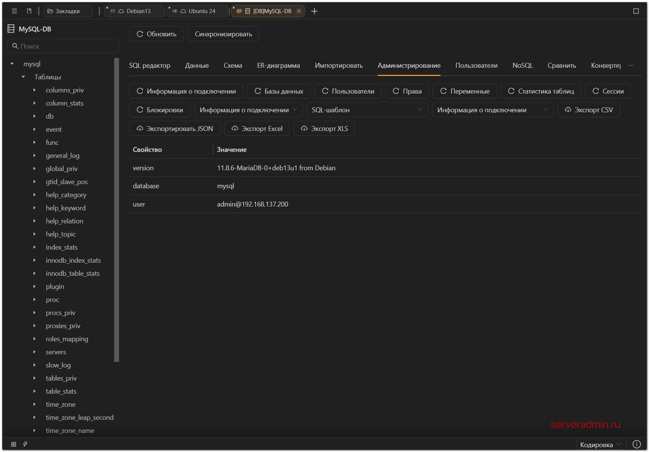Open the Кодировка encoding dropdown
649x452 pixels.
click(x=601, y=445)
